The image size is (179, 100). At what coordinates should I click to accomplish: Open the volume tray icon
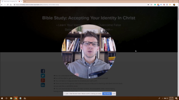167,98
